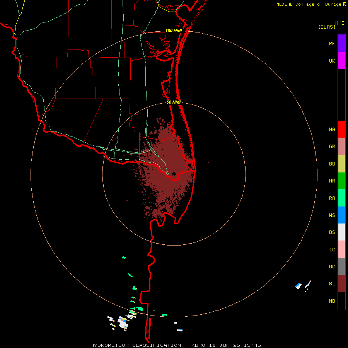Click the UK legend label
The image size is (348, 348).
point(332,61)
